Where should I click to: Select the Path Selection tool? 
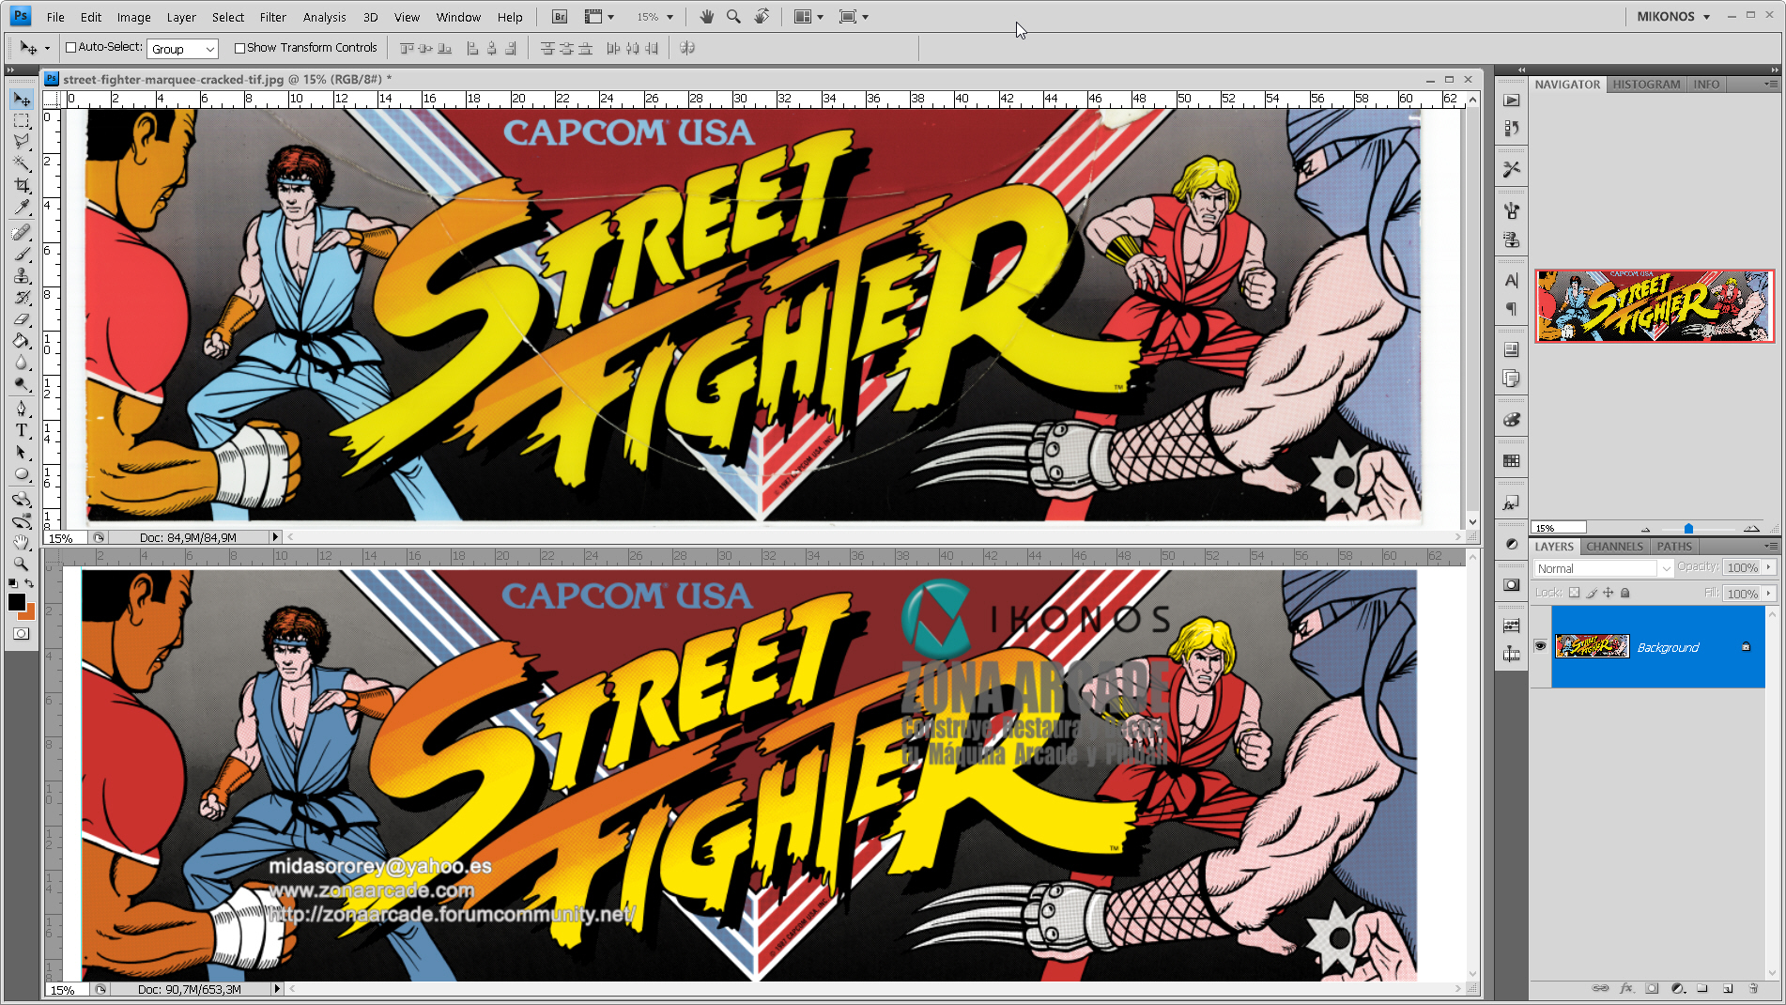pyautogui.click(x=22, y=452)
